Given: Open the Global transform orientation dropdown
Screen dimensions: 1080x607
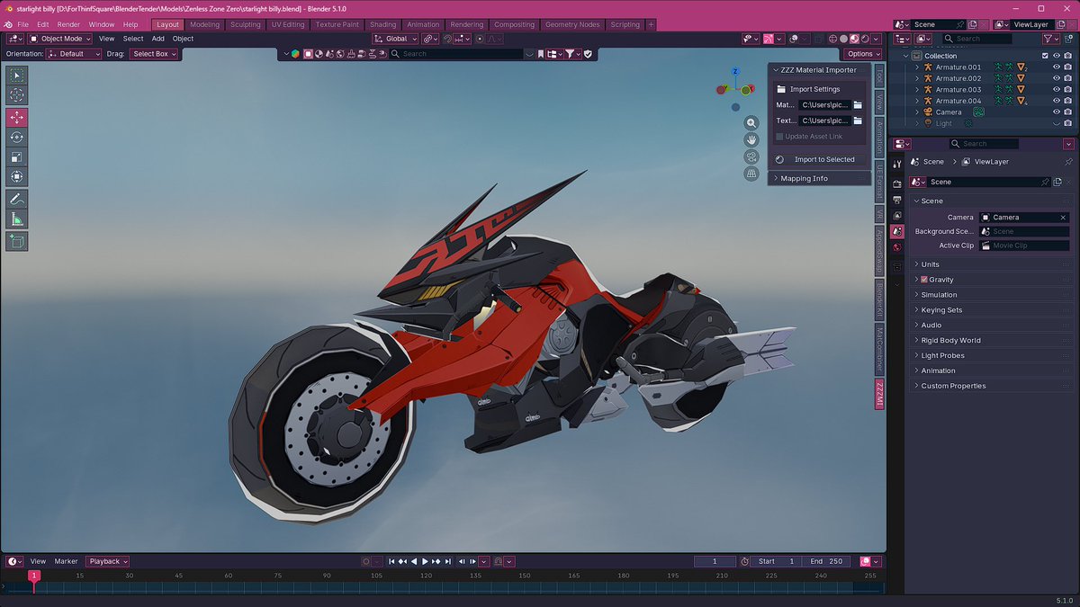Looking at the screenshot, I should pyautogui.click(x=395, y=39).
